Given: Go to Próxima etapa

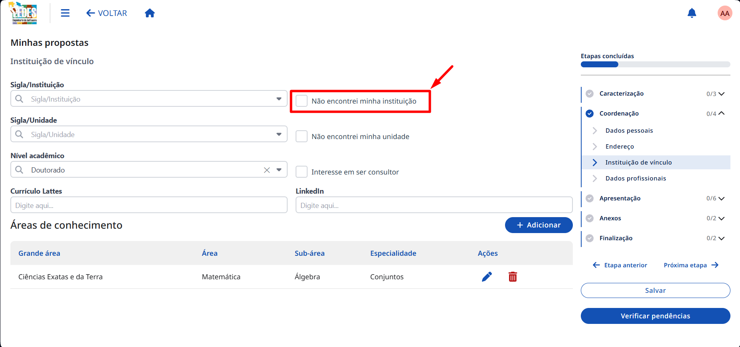Looking at the screenshot, I should [x=691, y=265].
